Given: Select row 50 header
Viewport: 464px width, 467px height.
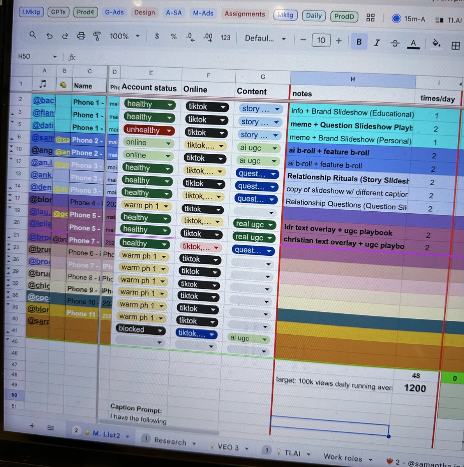Looking at the screenshot, I should pyautogui.click(x=14, y=395).
